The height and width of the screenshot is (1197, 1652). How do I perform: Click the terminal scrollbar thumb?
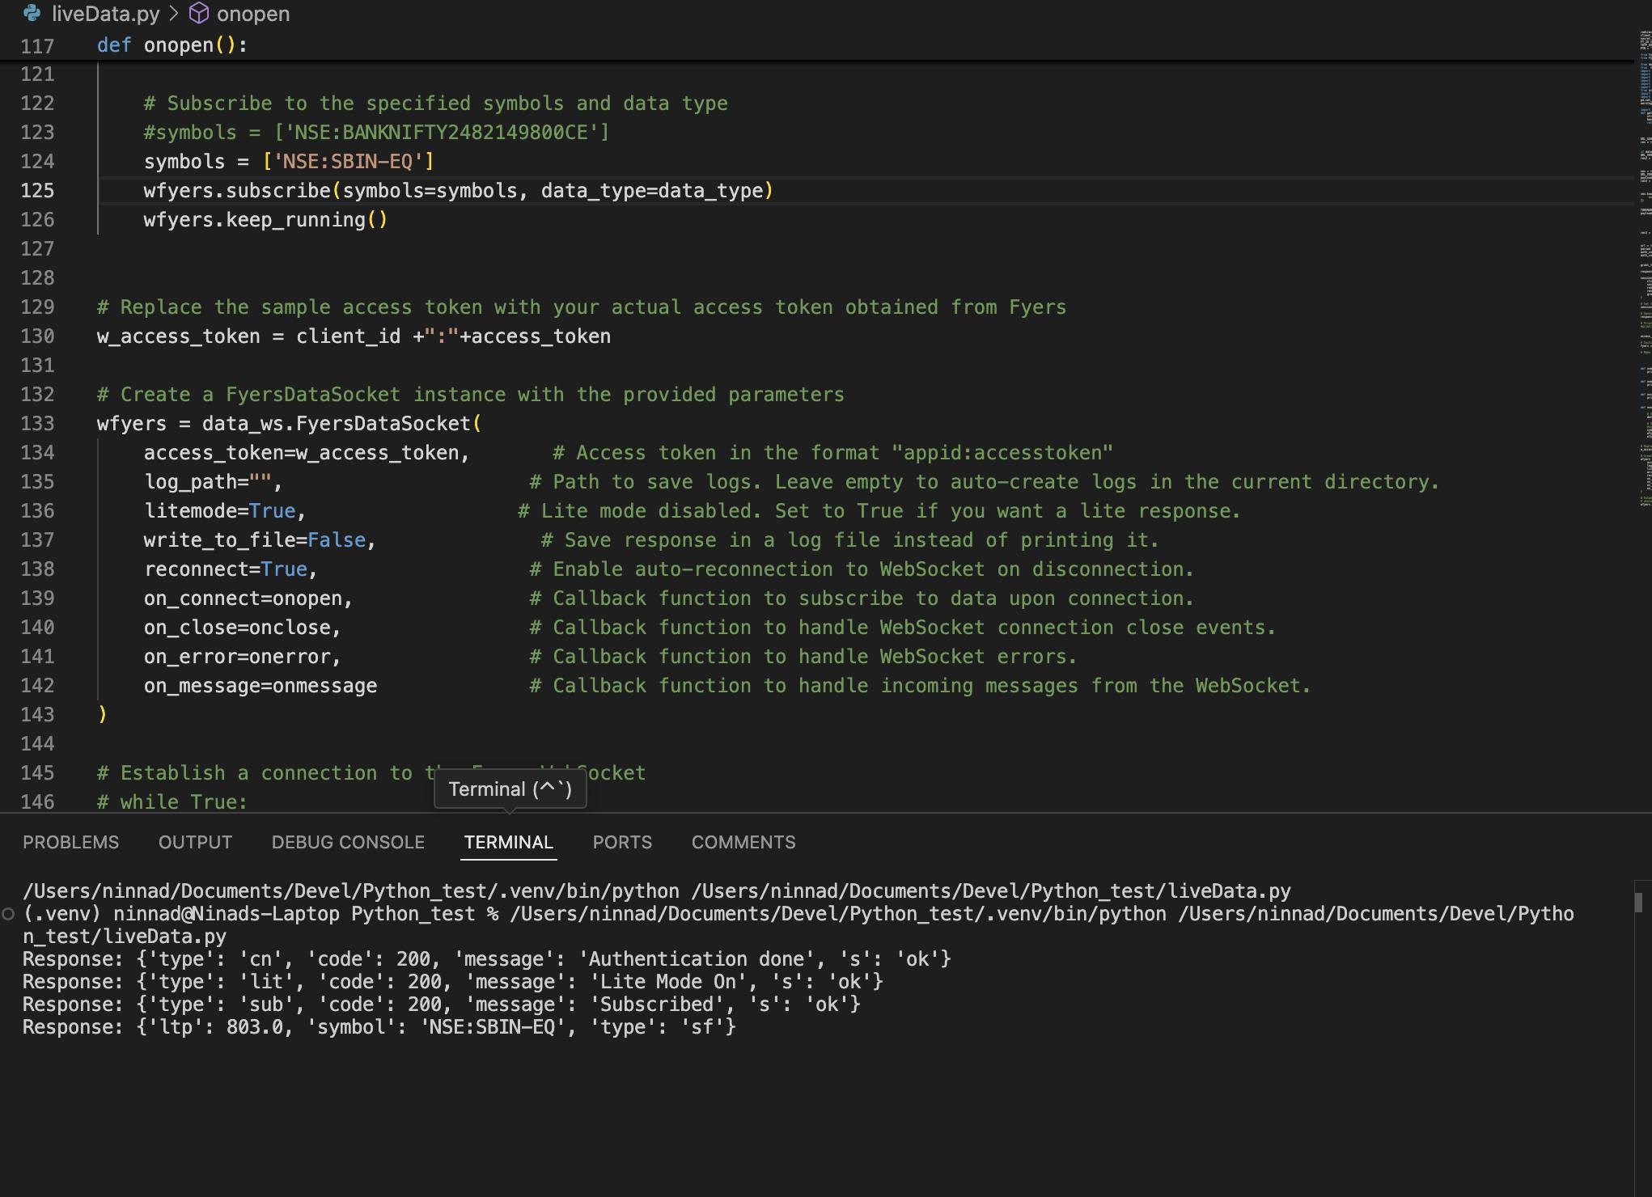(x=1638, y=902)
